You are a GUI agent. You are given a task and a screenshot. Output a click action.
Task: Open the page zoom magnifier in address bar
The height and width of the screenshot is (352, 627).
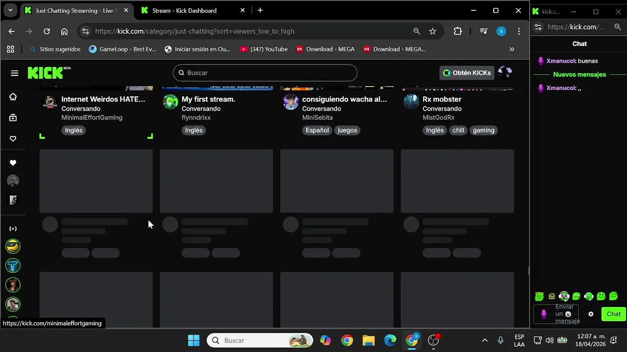point(416,31)
